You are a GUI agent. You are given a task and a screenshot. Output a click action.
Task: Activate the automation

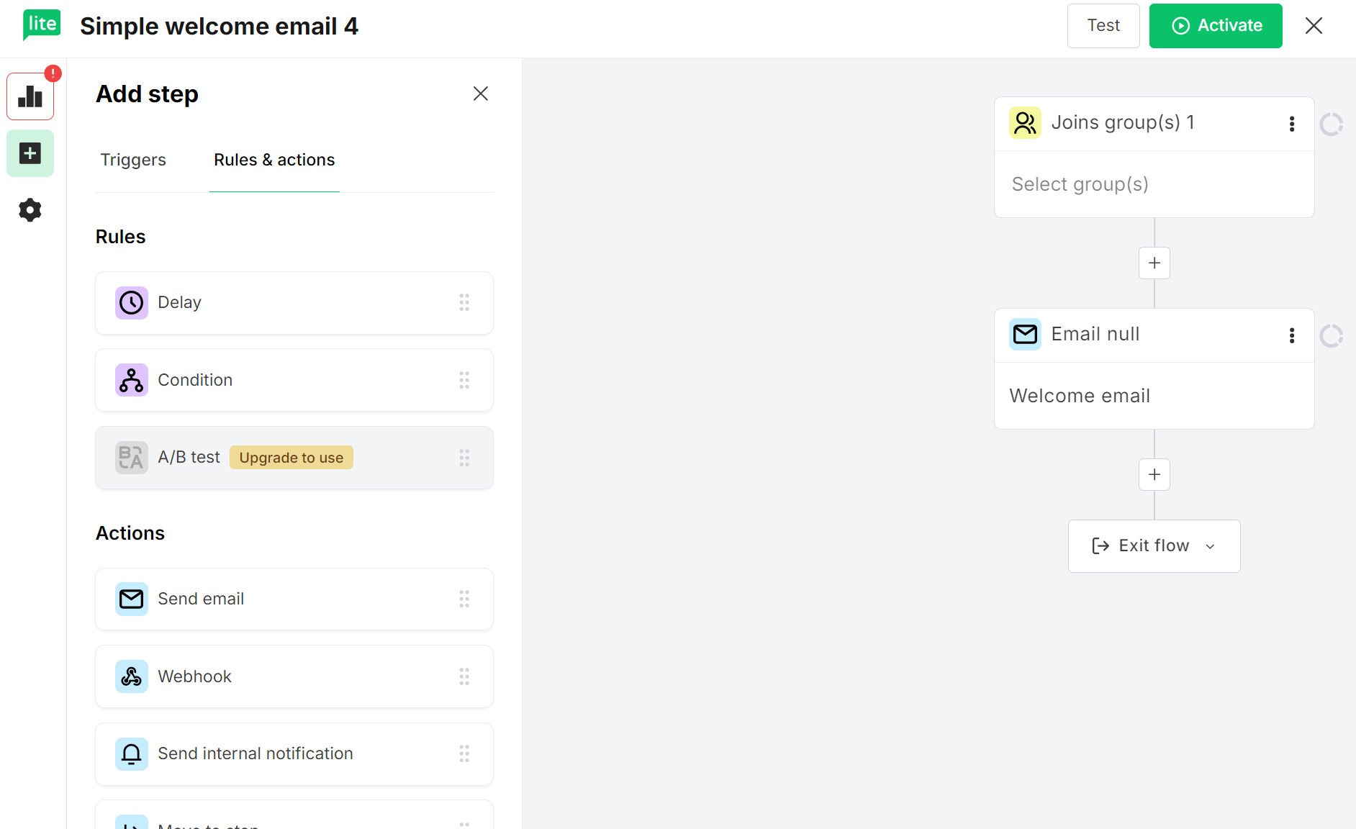[x=1215, y=25]
